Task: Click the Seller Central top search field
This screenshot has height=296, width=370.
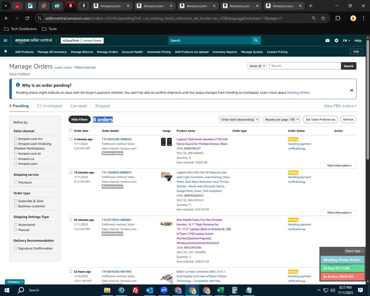Action: click(210, 40)
